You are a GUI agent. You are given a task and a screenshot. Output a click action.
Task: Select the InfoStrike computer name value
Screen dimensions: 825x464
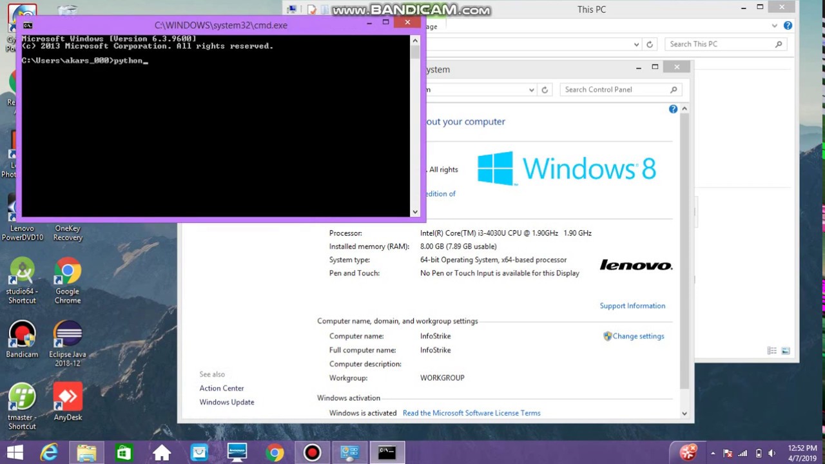point(435,336)
